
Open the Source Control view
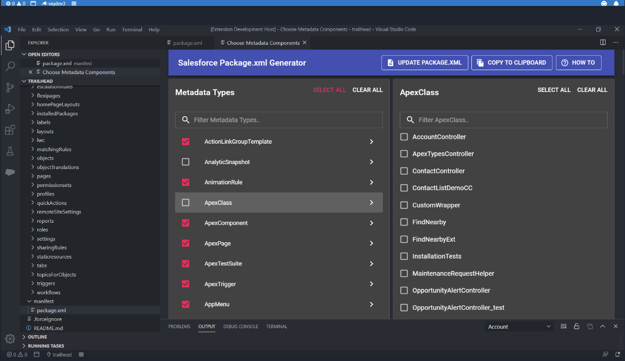(x=10, y=88)
